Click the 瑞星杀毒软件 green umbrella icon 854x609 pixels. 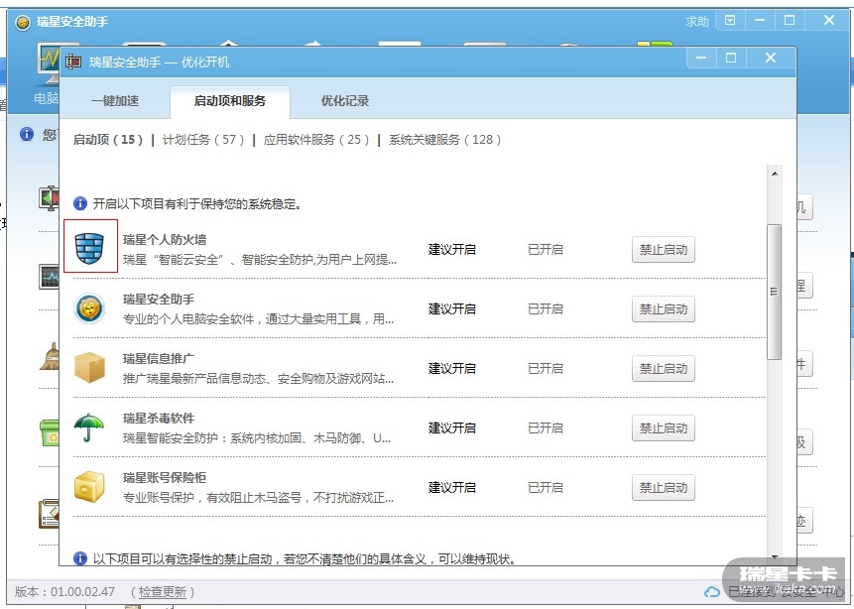[89, 427]
